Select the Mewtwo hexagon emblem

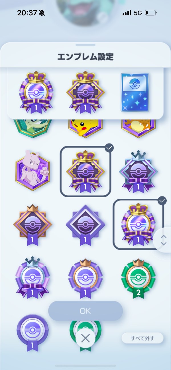click(32, 171)
